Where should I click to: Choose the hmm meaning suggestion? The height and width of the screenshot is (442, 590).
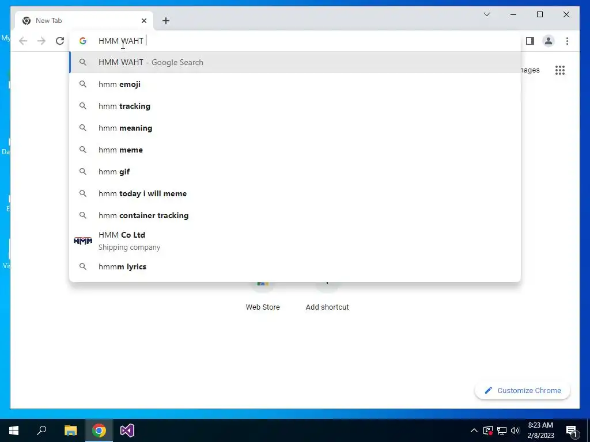tap(295, 128)
